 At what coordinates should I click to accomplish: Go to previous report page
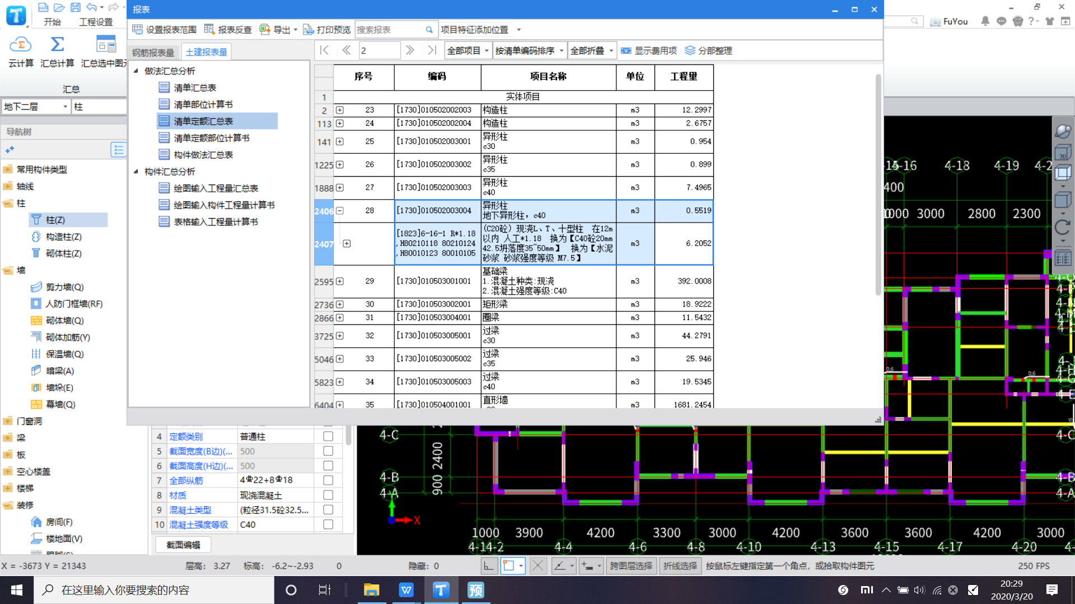pyautogui.click(x=347, y=50)
